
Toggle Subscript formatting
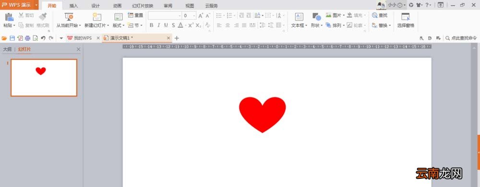click(x=198, y=25)
